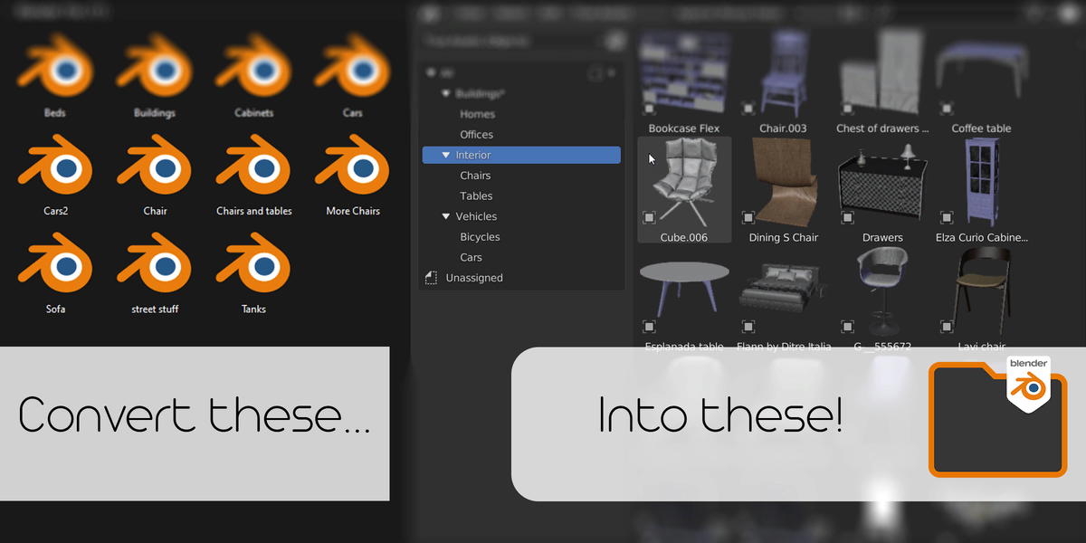The width and height of the screenshot is (1086, 543).
Task: Select the Chair.003 asset thumbnail
Action: click(784, 72)
